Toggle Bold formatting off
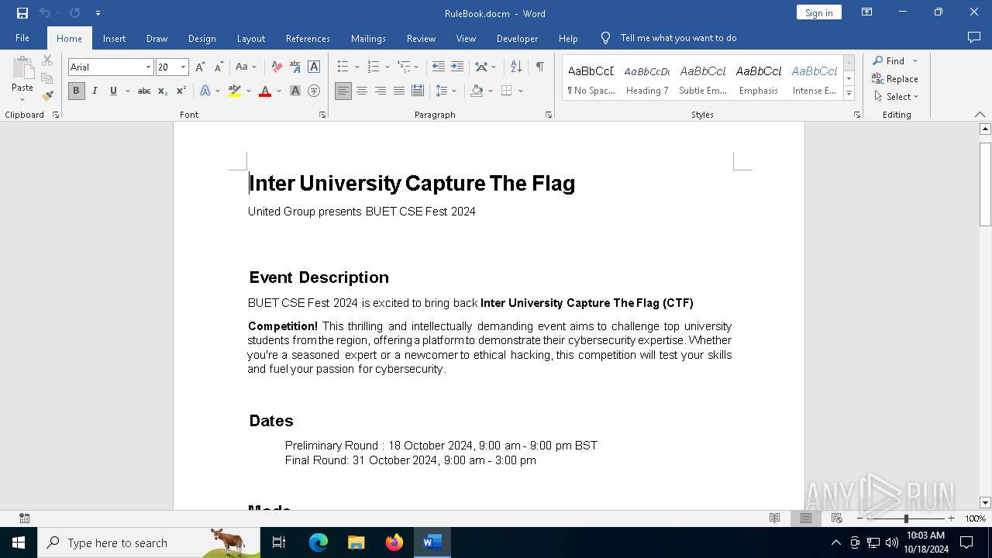992x558 pixels. 76,91
